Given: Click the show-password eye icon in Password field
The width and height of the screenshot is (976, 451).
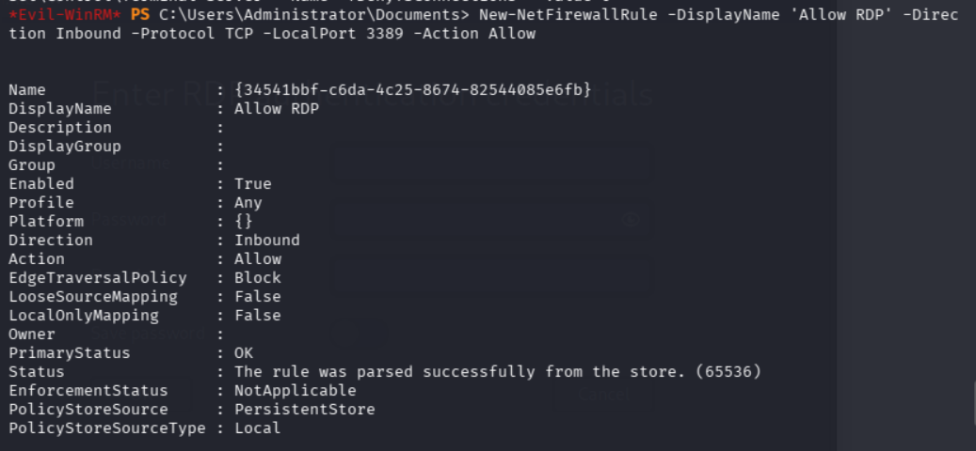Looking at the screenshot, I should (632, 220).
